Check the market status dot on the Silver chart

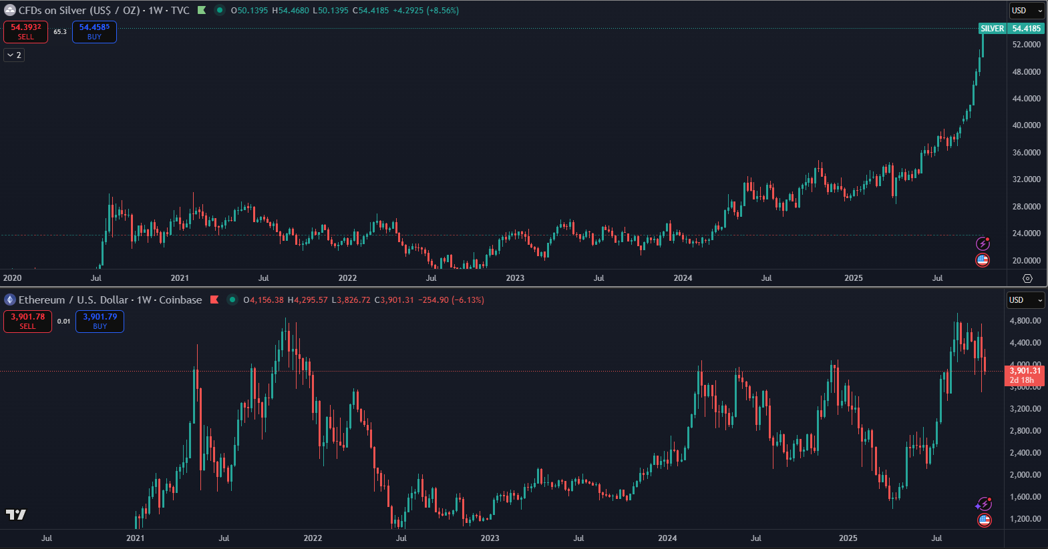pos(219,11)
